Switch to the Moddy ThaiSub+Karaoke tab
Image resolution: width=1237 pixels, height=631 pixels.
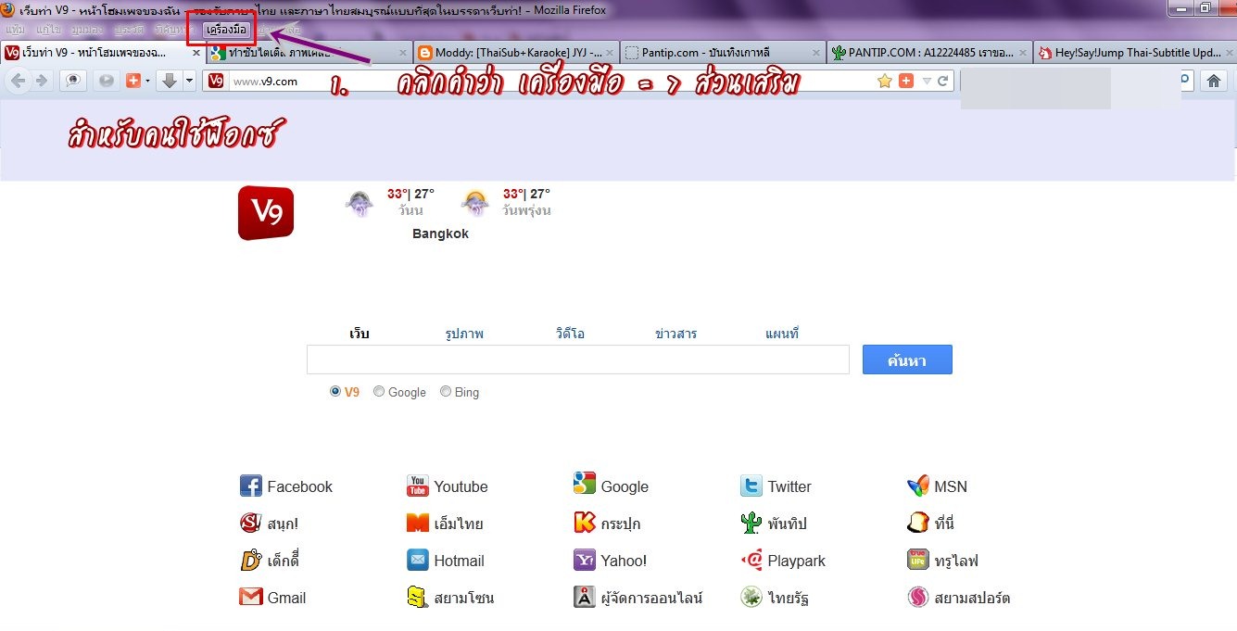tap(515, 53)
